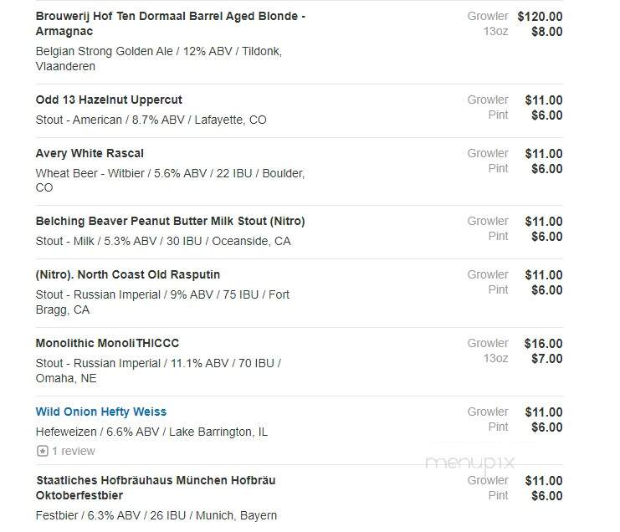Click the Belgian Strong Golden Ale description
The height and width of the screenshot is (532, 620).
159,59
